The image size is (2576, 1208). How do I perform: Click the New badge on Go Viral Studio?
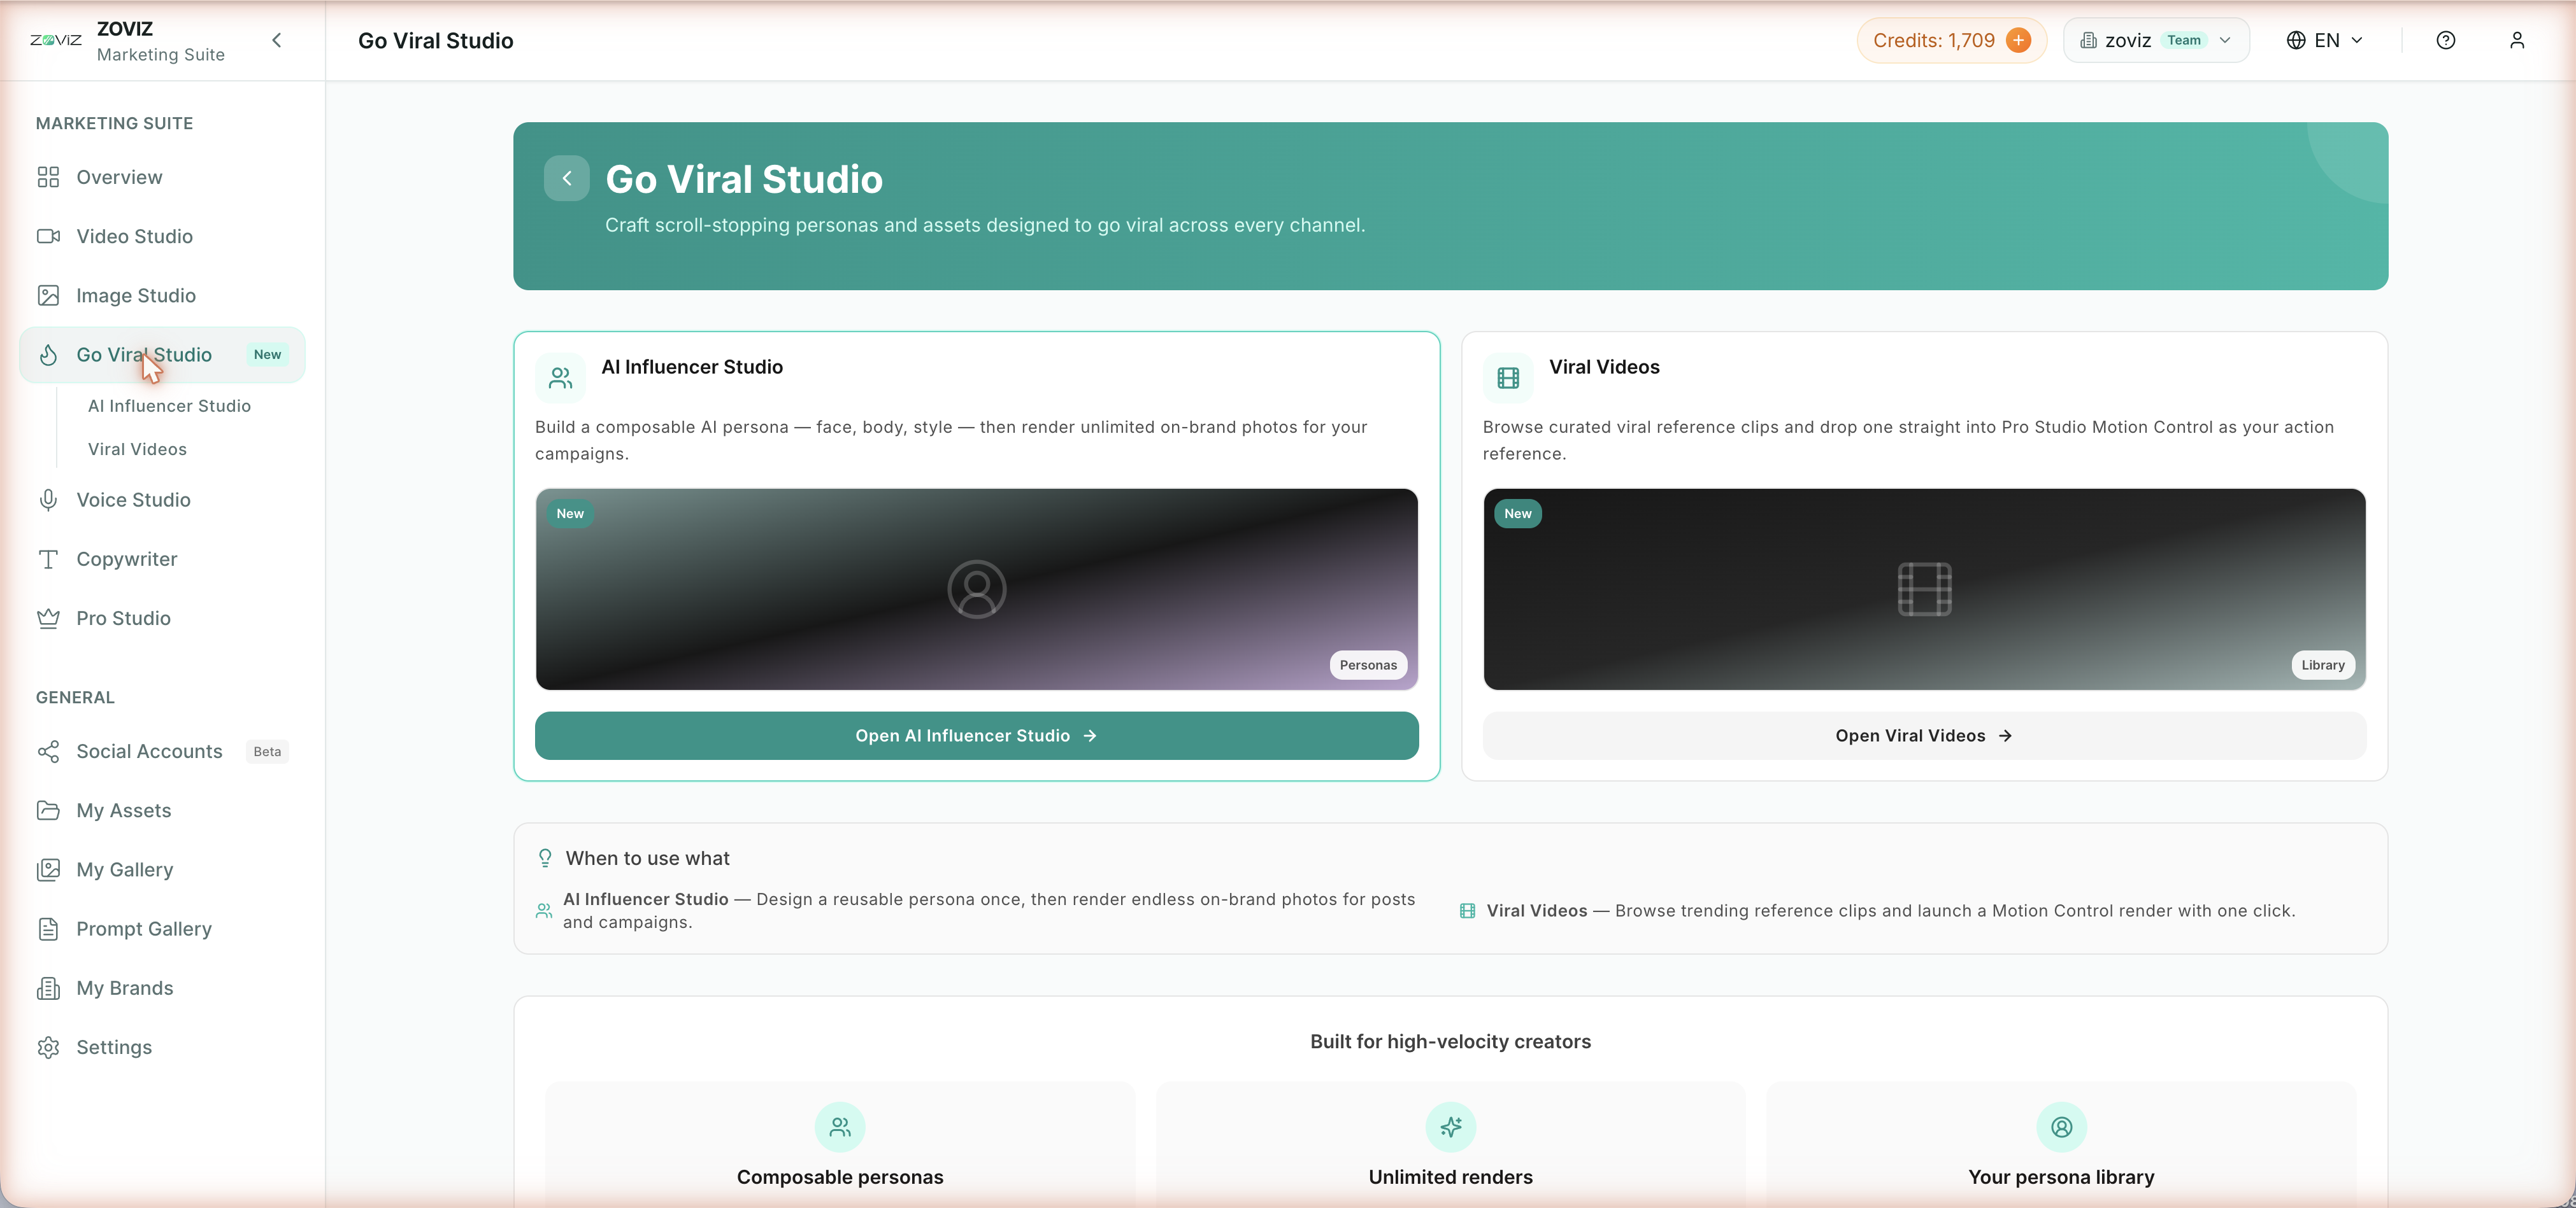(267, 355)
